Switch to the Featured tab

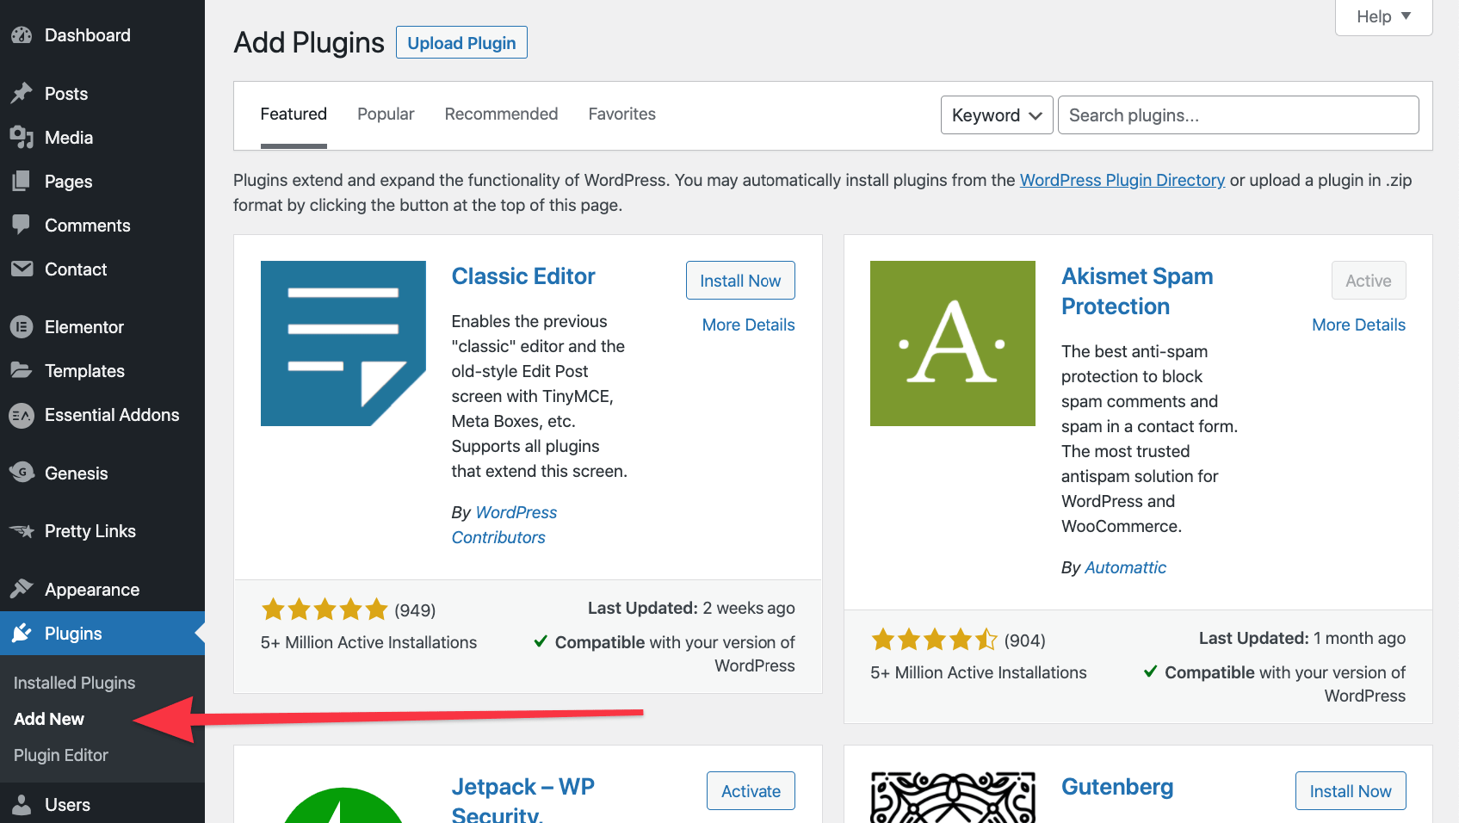[294, 114]
